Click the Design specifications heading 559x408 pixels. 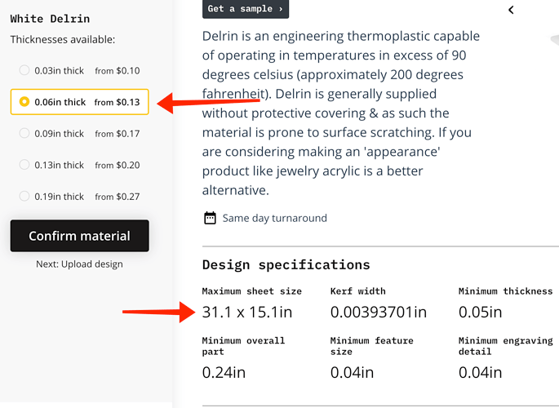[286, 264]
